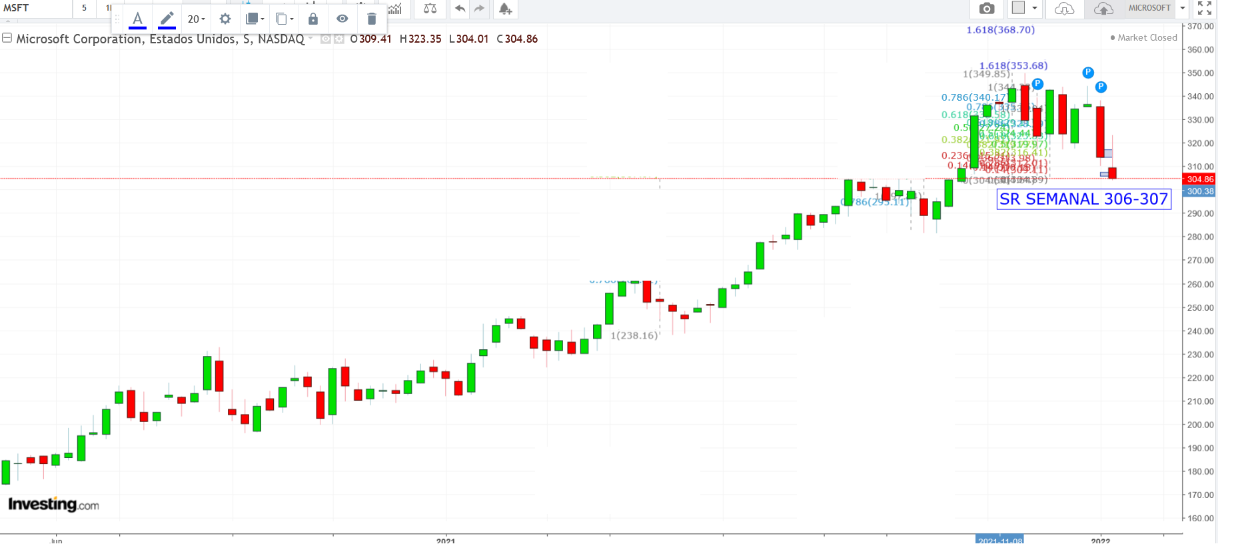The image size is (1236, 560).
Task: Click the 2021 time axis label
Action: [x=446, y=541]
